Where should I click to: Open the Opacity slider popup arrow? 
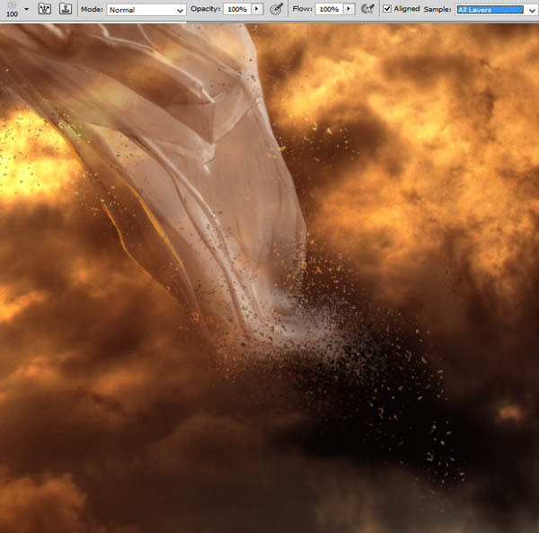[x=257, y=9]
